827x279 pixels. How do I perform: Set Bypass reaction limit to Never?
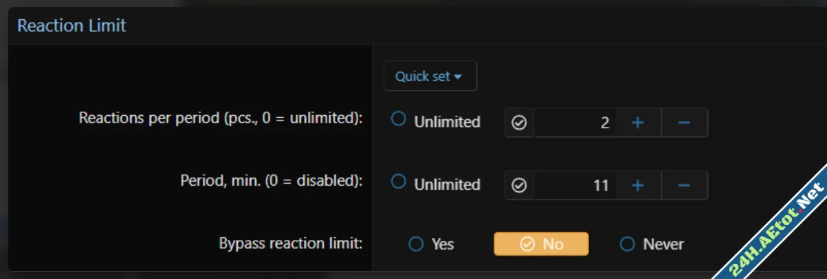[x=627, y=244]
